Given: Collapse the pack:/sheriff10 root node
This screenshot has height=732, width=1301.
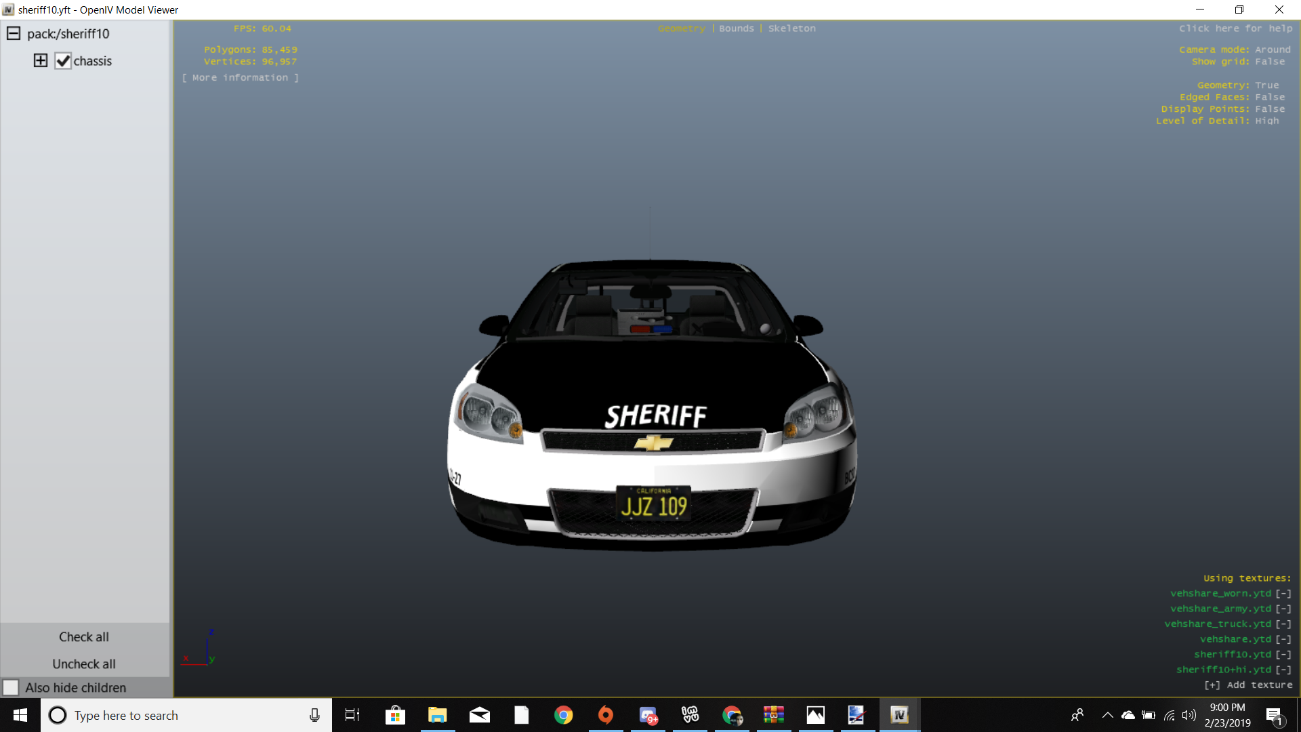Looking at the screenshot, I should (14, 33).
